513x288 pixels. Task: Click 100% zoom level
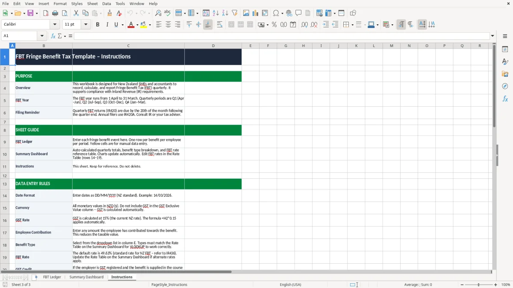click(x=506, y=285)
